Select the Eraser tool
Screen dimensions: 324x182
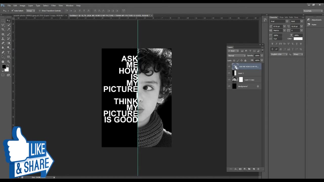pos(3,43)
